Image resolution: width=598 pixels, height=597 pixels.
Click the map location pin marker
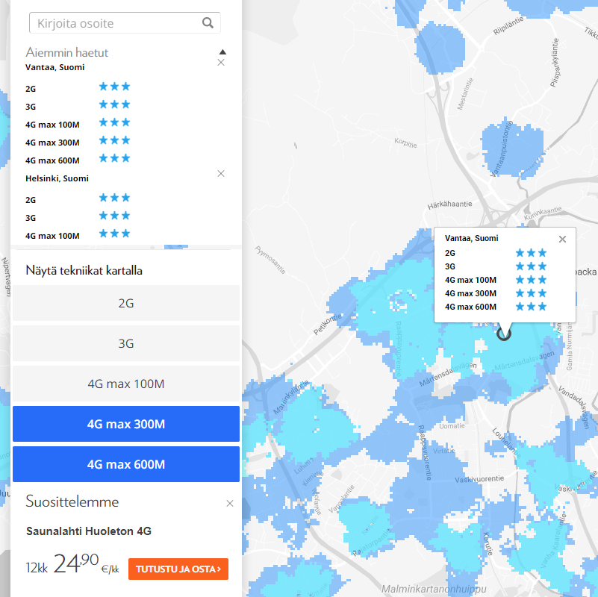(504, 334)
